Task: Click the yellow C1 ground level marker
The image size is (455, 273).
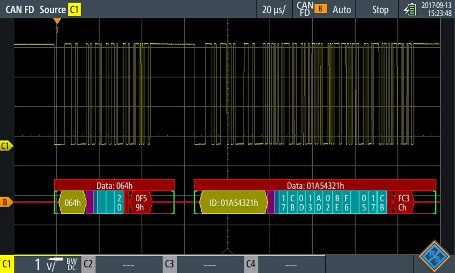Action: (6, 146)
